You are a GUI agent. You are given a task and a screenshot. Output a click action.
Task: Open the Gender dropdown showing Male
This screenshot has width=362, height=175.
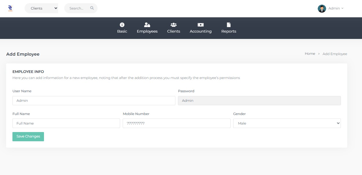coord(287,123)
